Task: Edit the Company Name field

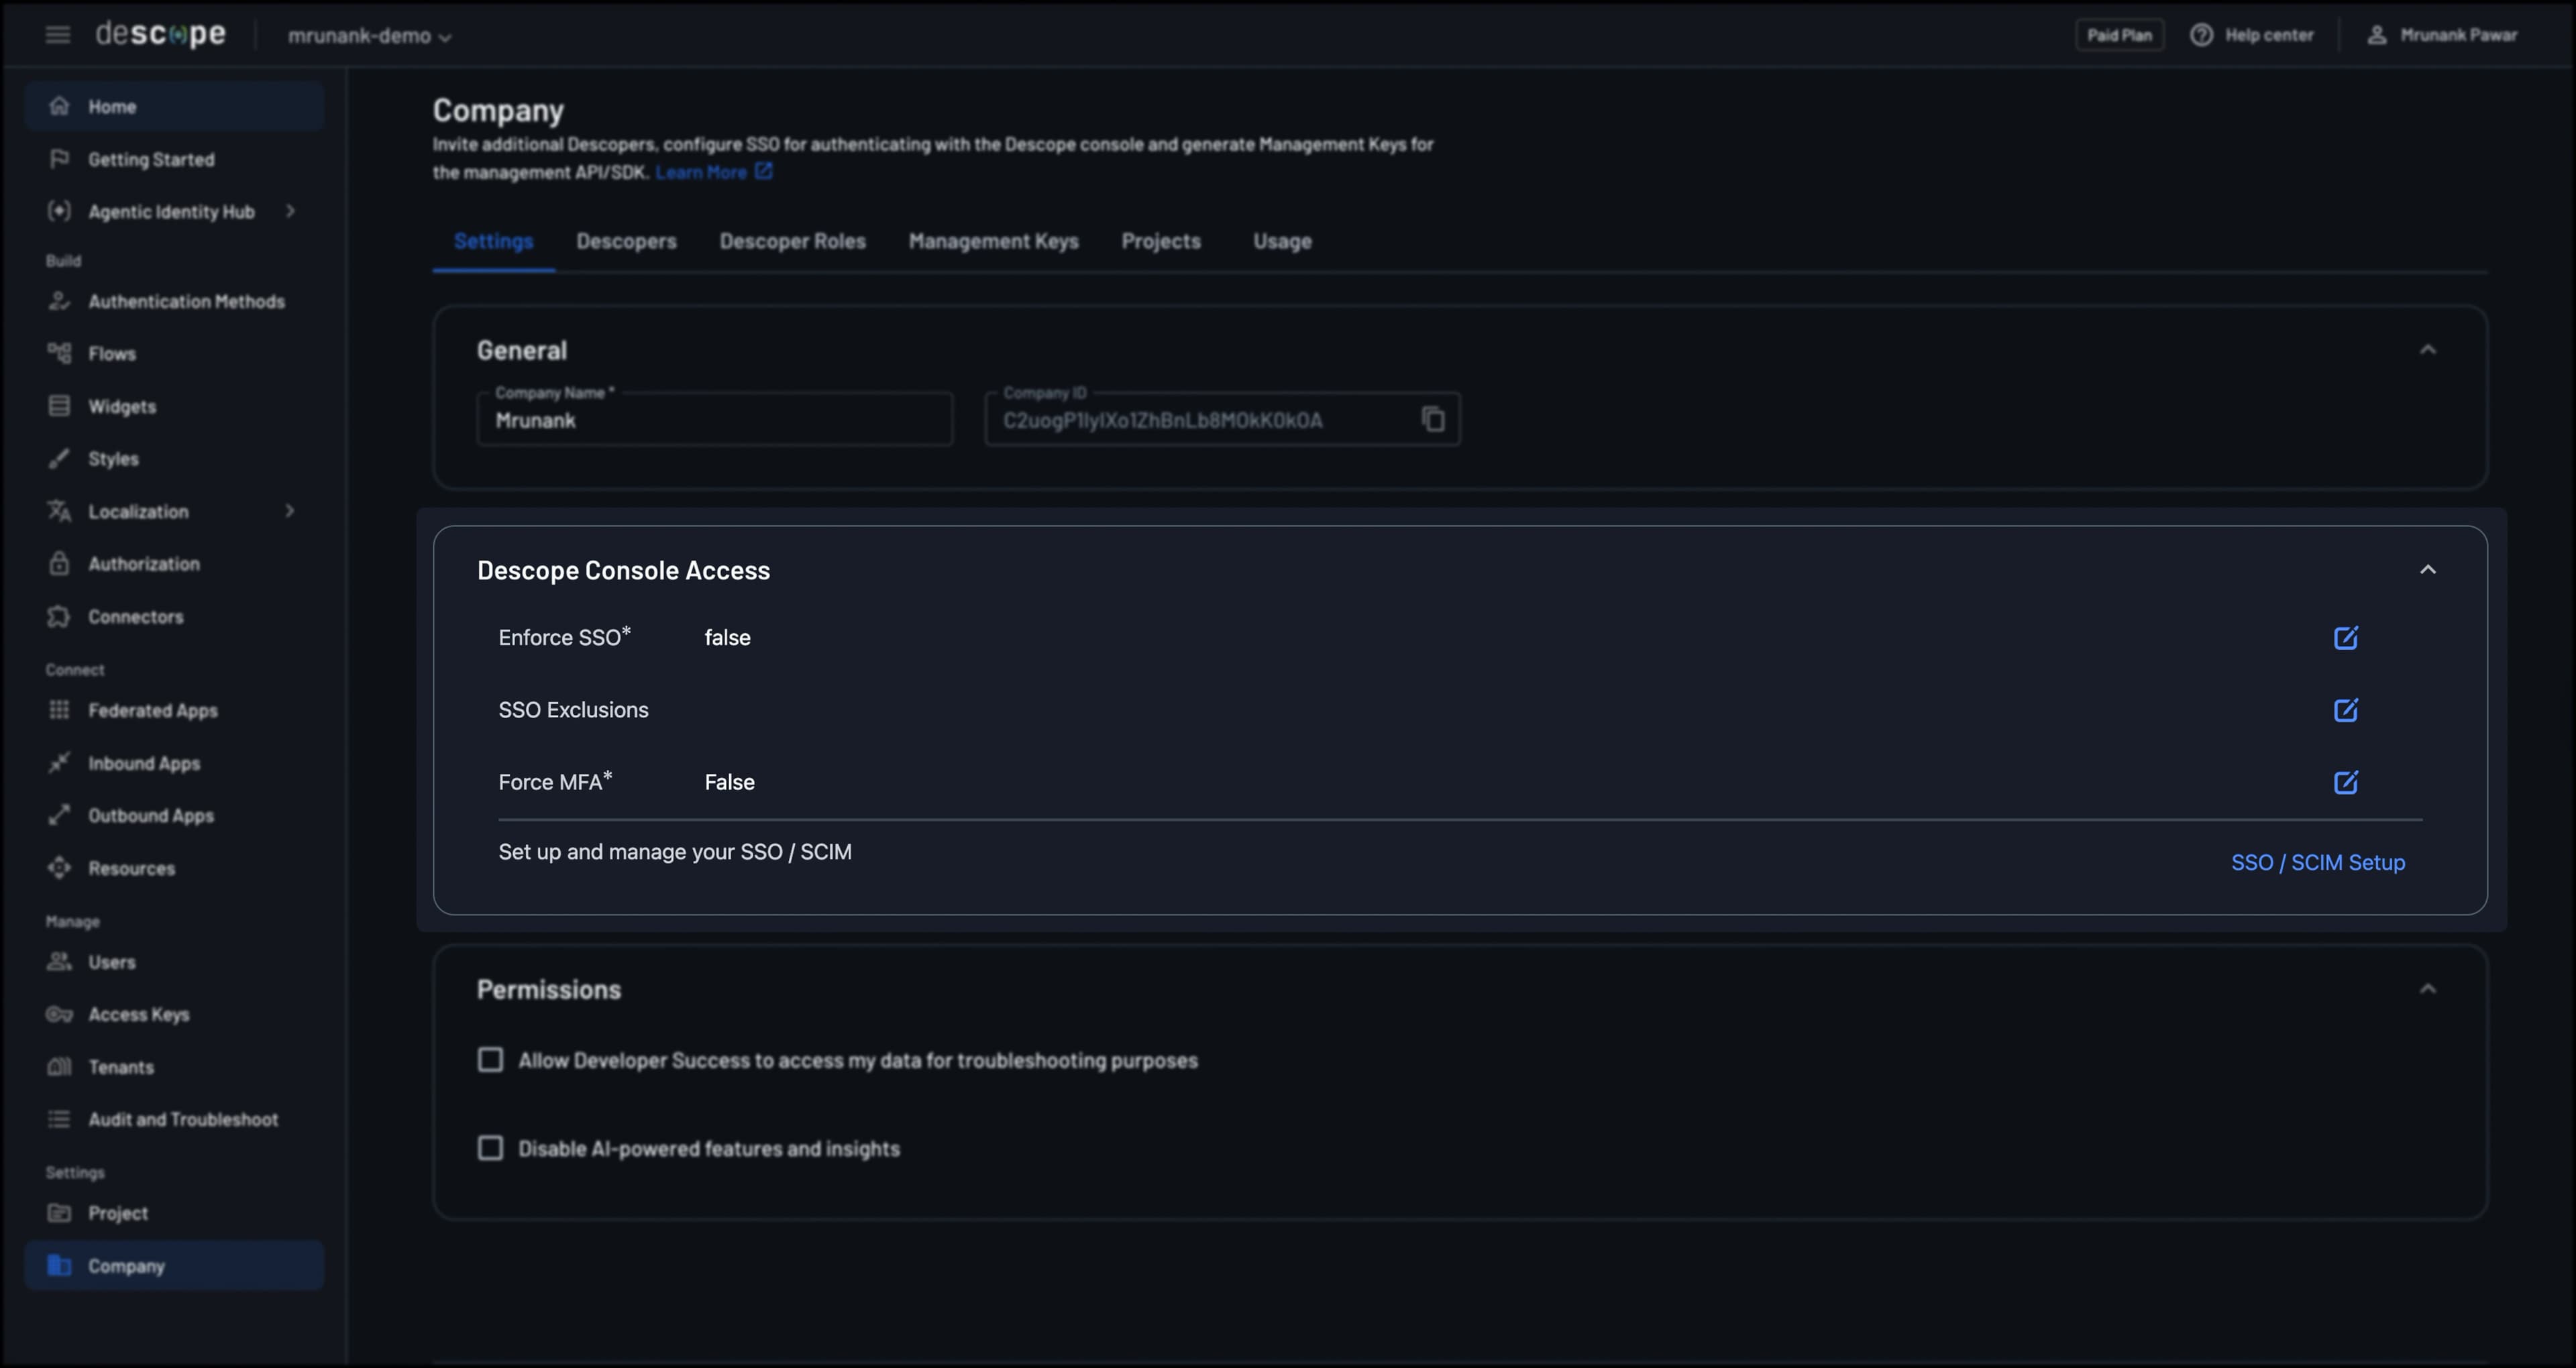Action: (714, 419)
